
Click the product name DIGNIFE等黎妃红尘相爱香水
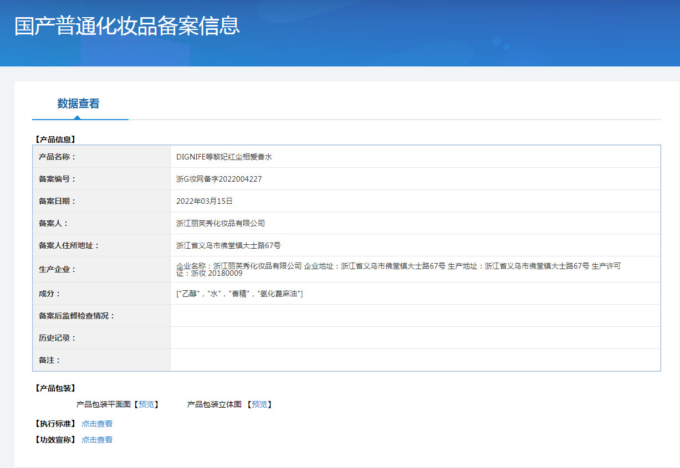224,157
